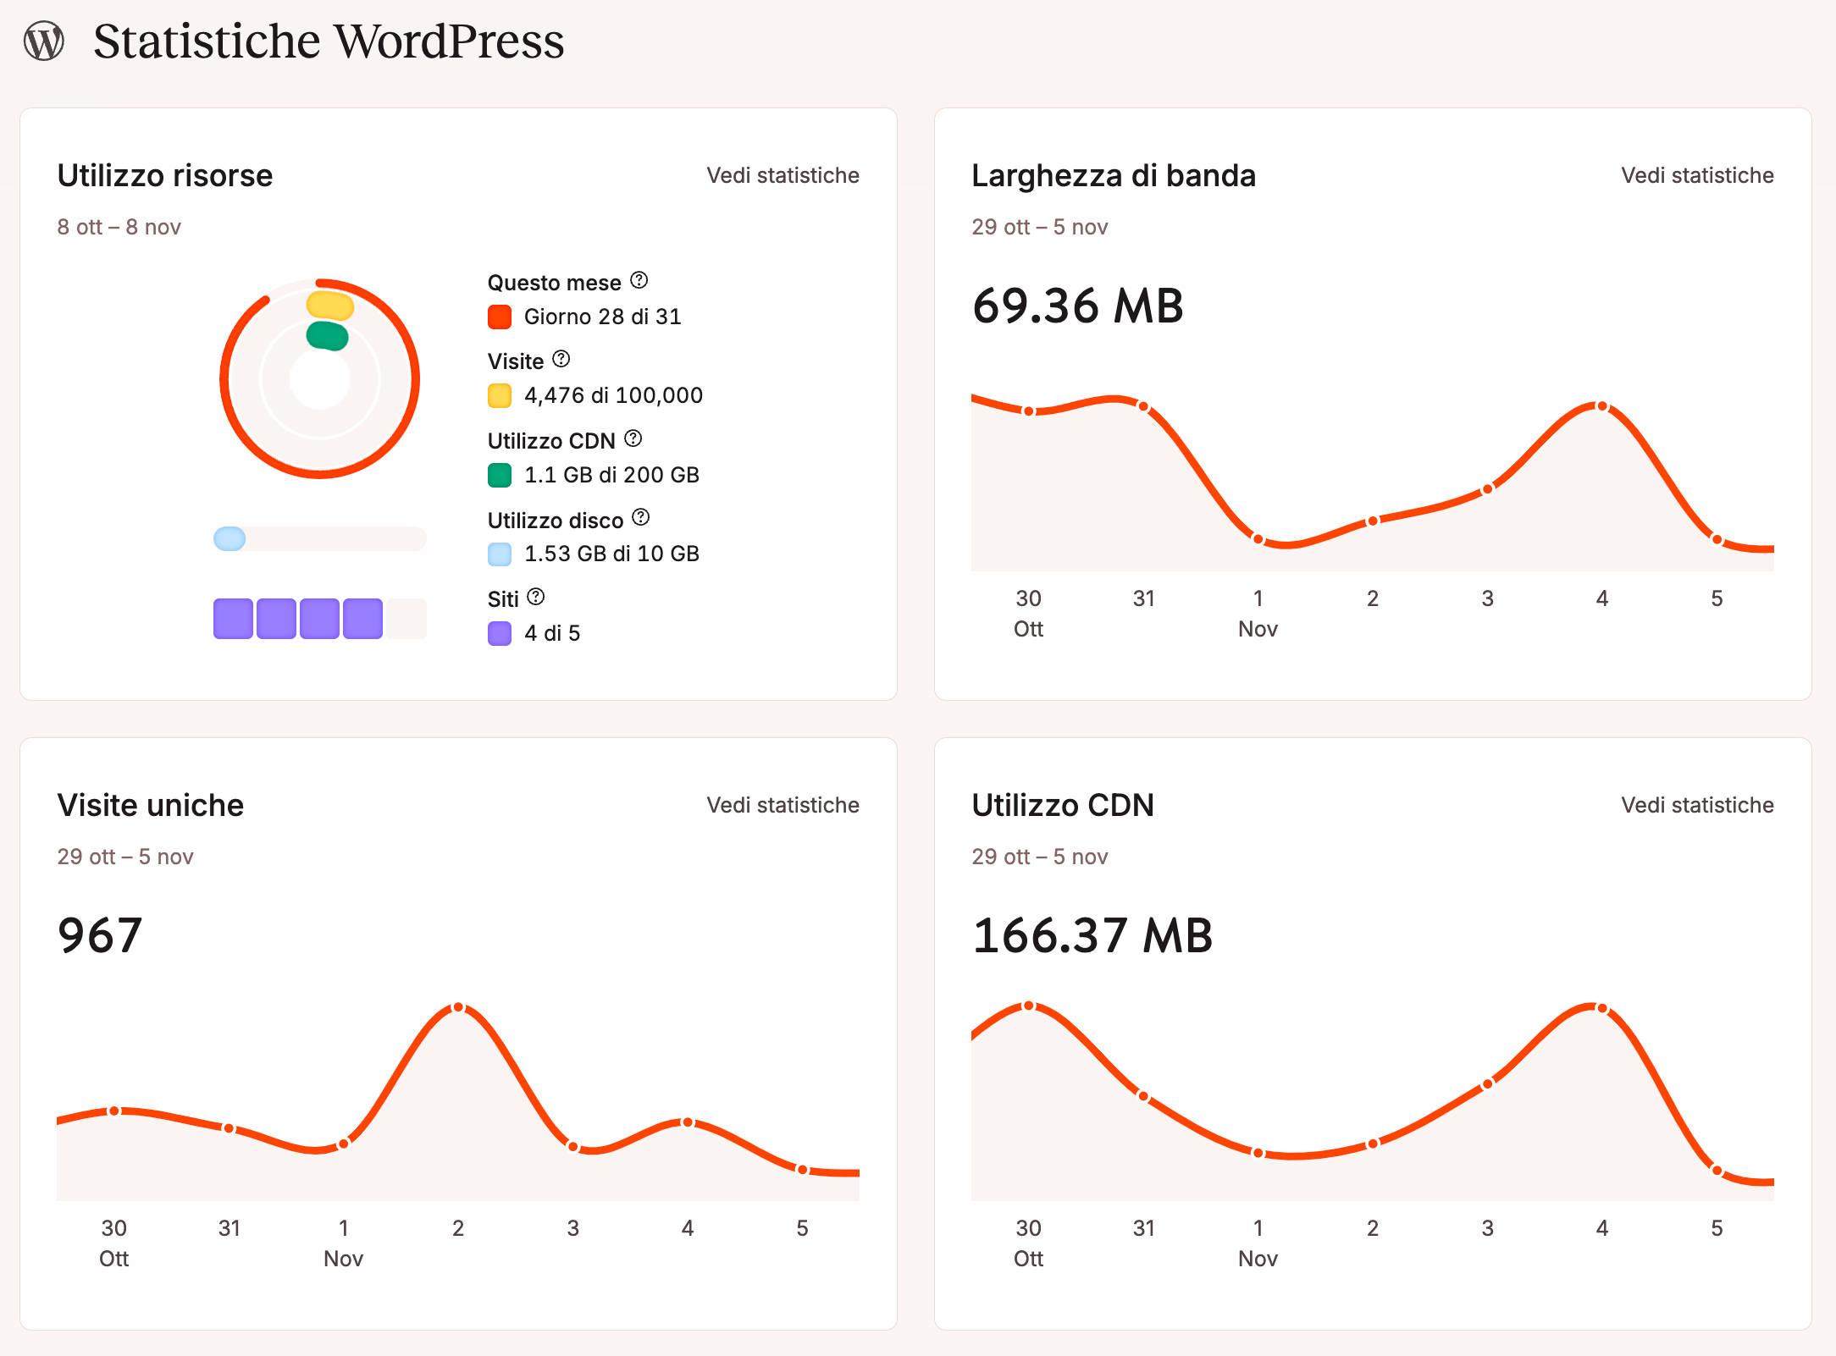Open Vedi statistiche in Utilizzo risorse card
1836x1356 pixels.
click(x=783, y=175)
